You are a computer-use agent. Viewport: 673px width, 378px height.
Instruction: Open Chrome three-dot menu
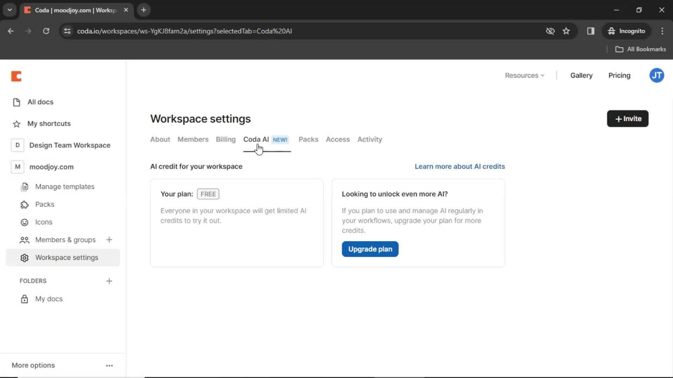pyautogui.click(x=662, y=31)
